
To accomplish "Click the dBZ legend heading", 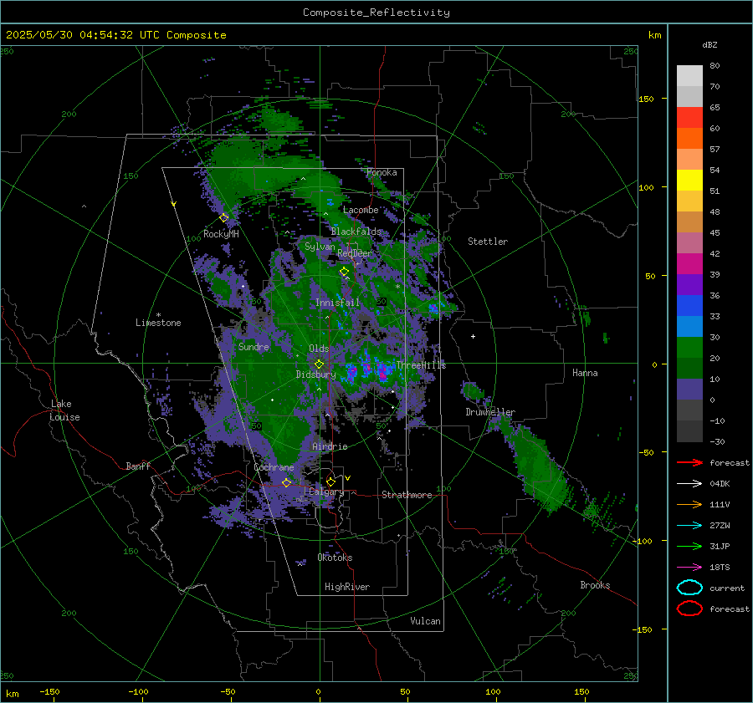I will point(709,44).
